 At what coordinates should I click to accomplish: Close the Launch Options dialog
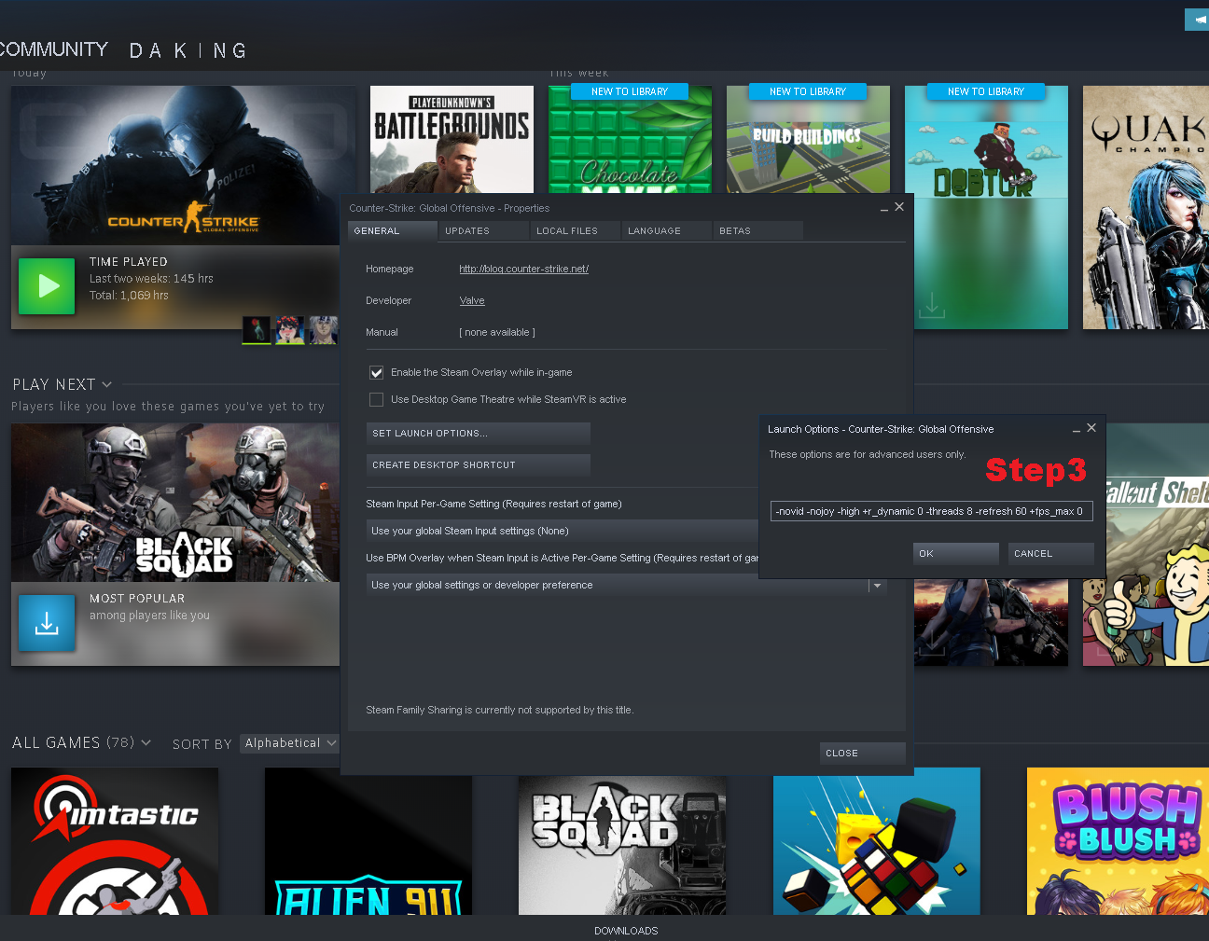(x=1091, y=428)
